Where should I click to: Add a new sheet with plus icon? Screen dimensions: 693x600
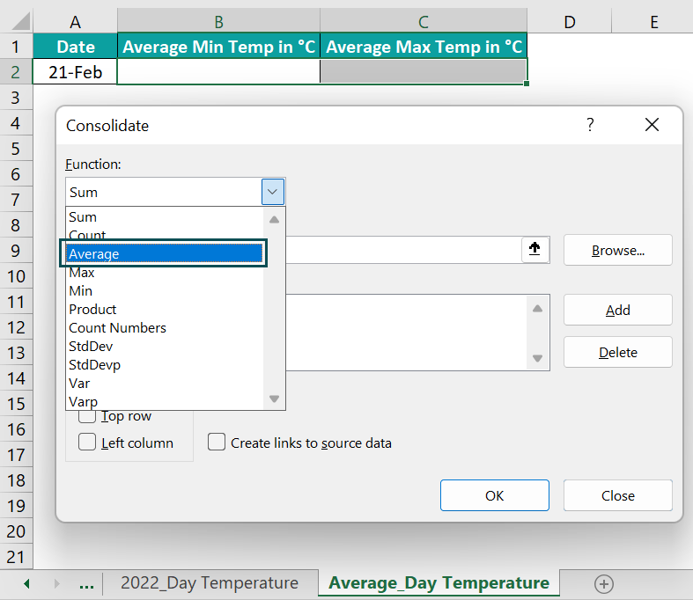click(604, 583)
